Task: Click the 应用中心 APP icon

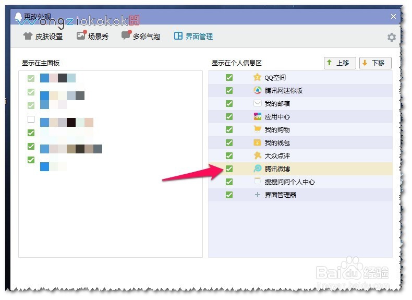Action: click(257, 116)
